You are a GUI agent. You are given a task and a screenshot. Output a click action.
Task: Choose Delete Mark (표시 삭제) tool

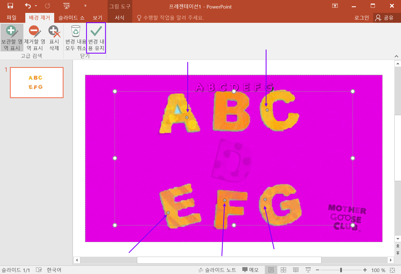[54, 38]
